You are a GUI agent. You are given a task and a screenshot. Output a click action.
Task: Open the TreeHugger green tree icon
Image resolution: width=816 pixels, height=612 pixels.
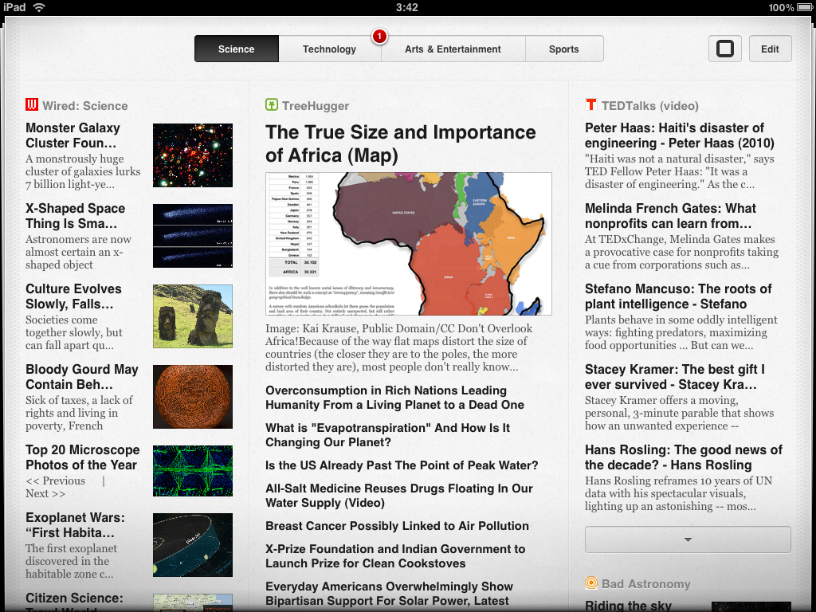[x=272, y=104]
